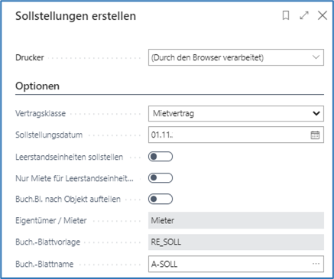Click the Eigentümer / Mieter field
This screenshot has width=334, height=279.
236,220
